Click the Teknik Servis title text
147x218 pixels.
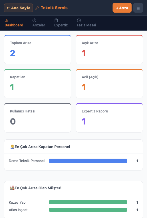pos(54,8)
